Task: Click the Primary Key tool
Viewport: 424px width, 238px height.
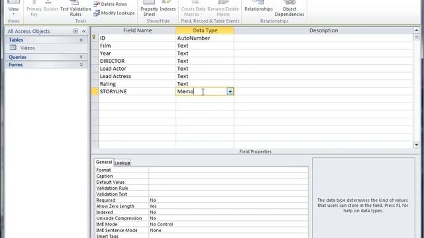Action: coord(34,9)
